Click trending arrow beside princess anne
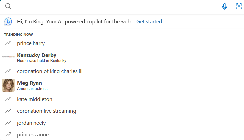 8,135
